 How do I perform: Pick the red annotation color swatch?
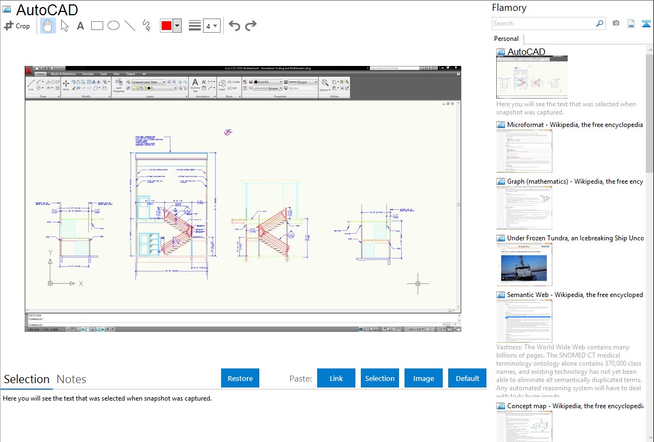coord(167,26)
